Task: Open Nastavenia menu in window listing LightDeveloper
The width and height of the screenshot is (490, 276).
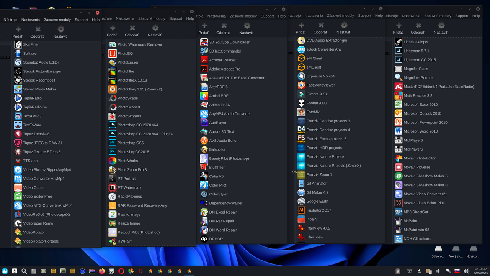Action: tap(411, 16)
